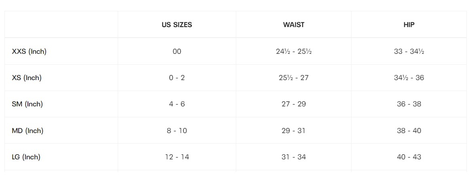Click the 25½ - 27 waist cell

tap(294, 78)
